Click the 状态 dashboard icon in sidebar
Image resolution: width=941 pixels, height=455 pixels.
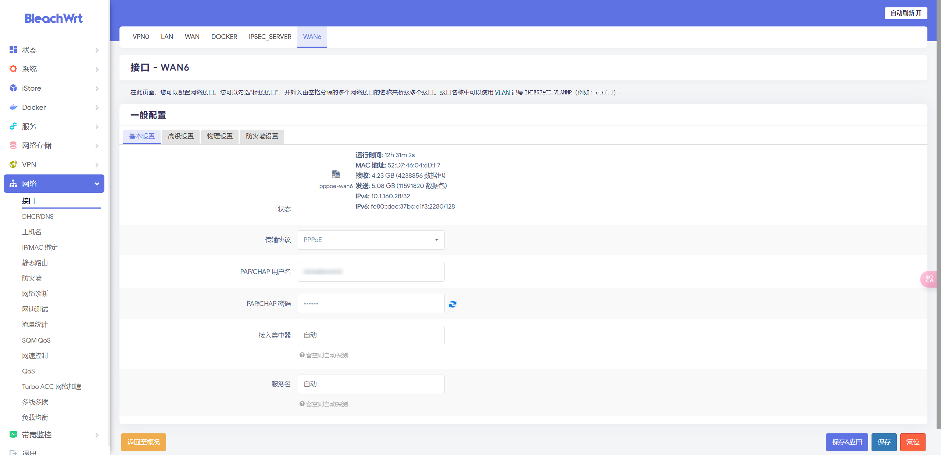tap(13, 50)
